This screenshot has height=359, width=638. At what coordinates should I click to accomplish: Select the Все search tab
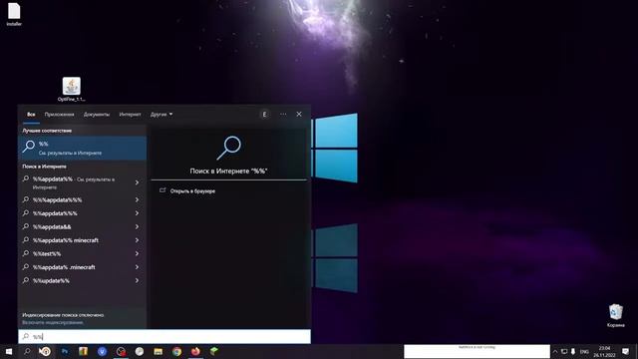click(31, 115)
